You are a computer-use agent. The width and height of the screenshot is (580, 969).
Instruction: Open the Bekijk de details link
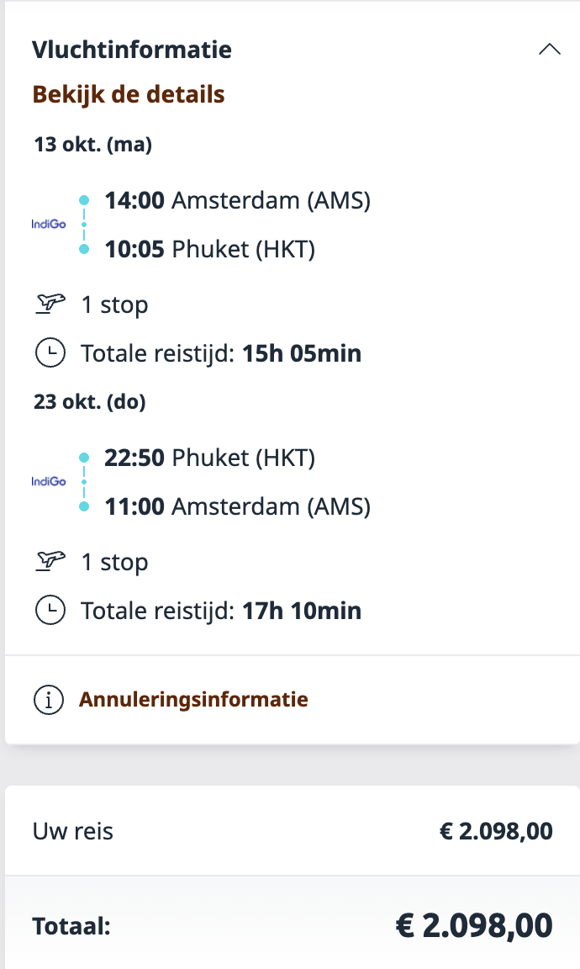click(x=129, y=94)
